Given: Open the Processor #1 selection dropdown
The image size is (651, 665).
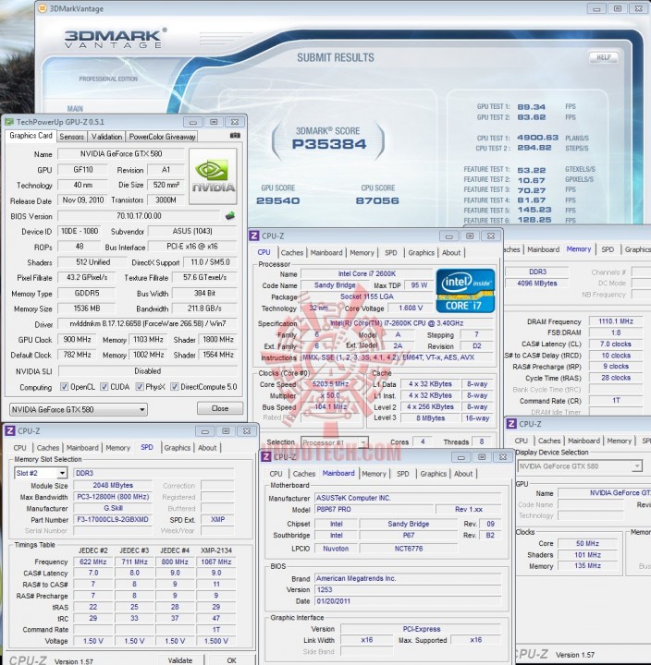Looking at the screenshot, I should pyautogui.click(x=334, y=442).
